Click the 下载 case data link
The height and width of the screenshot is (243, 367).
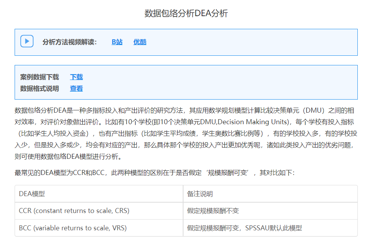76,77
